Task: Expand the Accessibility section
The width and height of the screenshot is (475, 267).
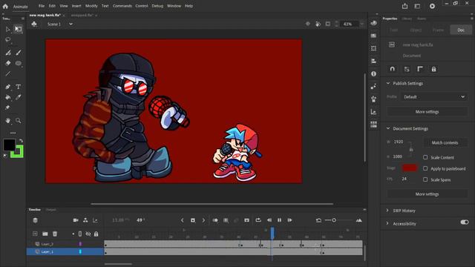Action: (x=387, y=223)
